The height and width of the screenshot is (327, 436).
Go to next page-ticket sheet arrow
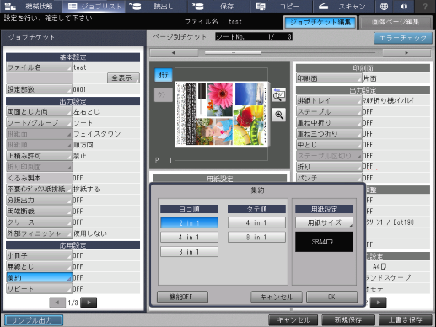[x=406, y=53]
